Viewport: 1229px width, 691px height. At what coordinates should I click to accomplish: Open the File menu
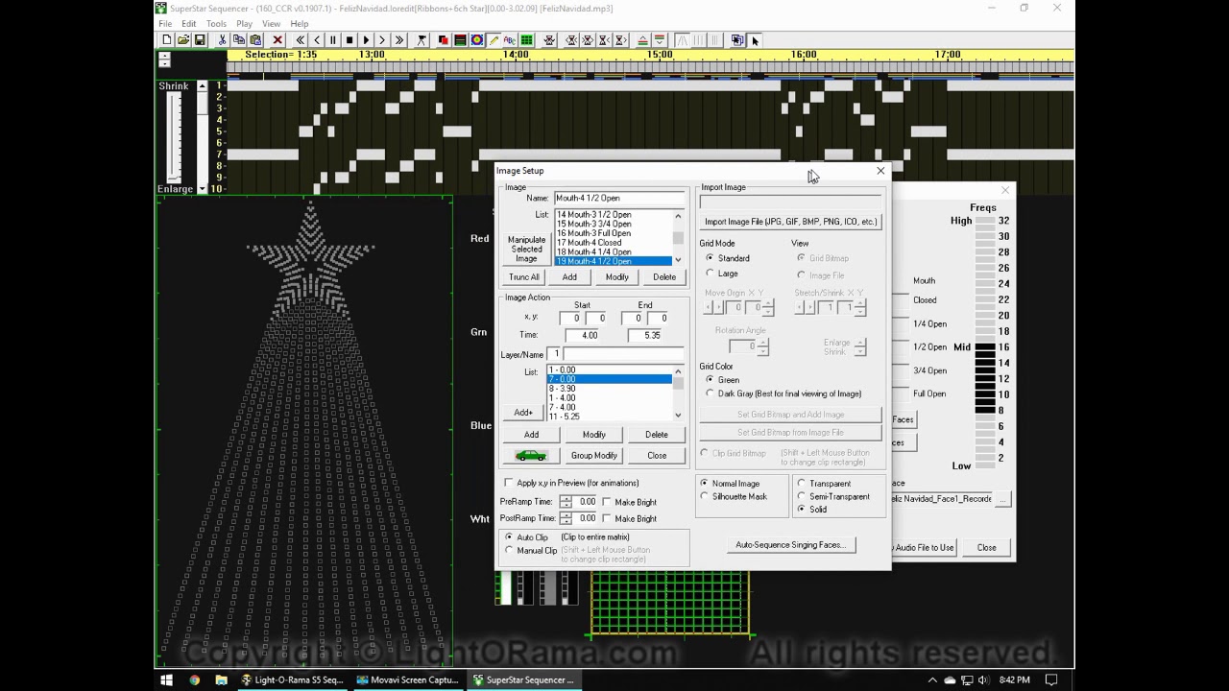point(165,24)
